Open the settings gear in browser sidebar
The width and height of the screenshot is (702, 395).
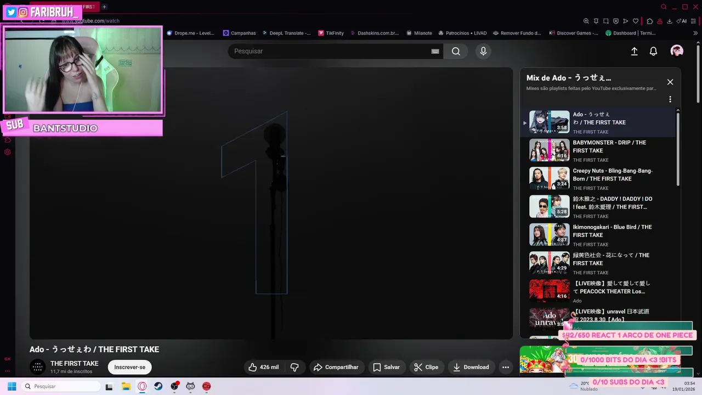point(7,152)
